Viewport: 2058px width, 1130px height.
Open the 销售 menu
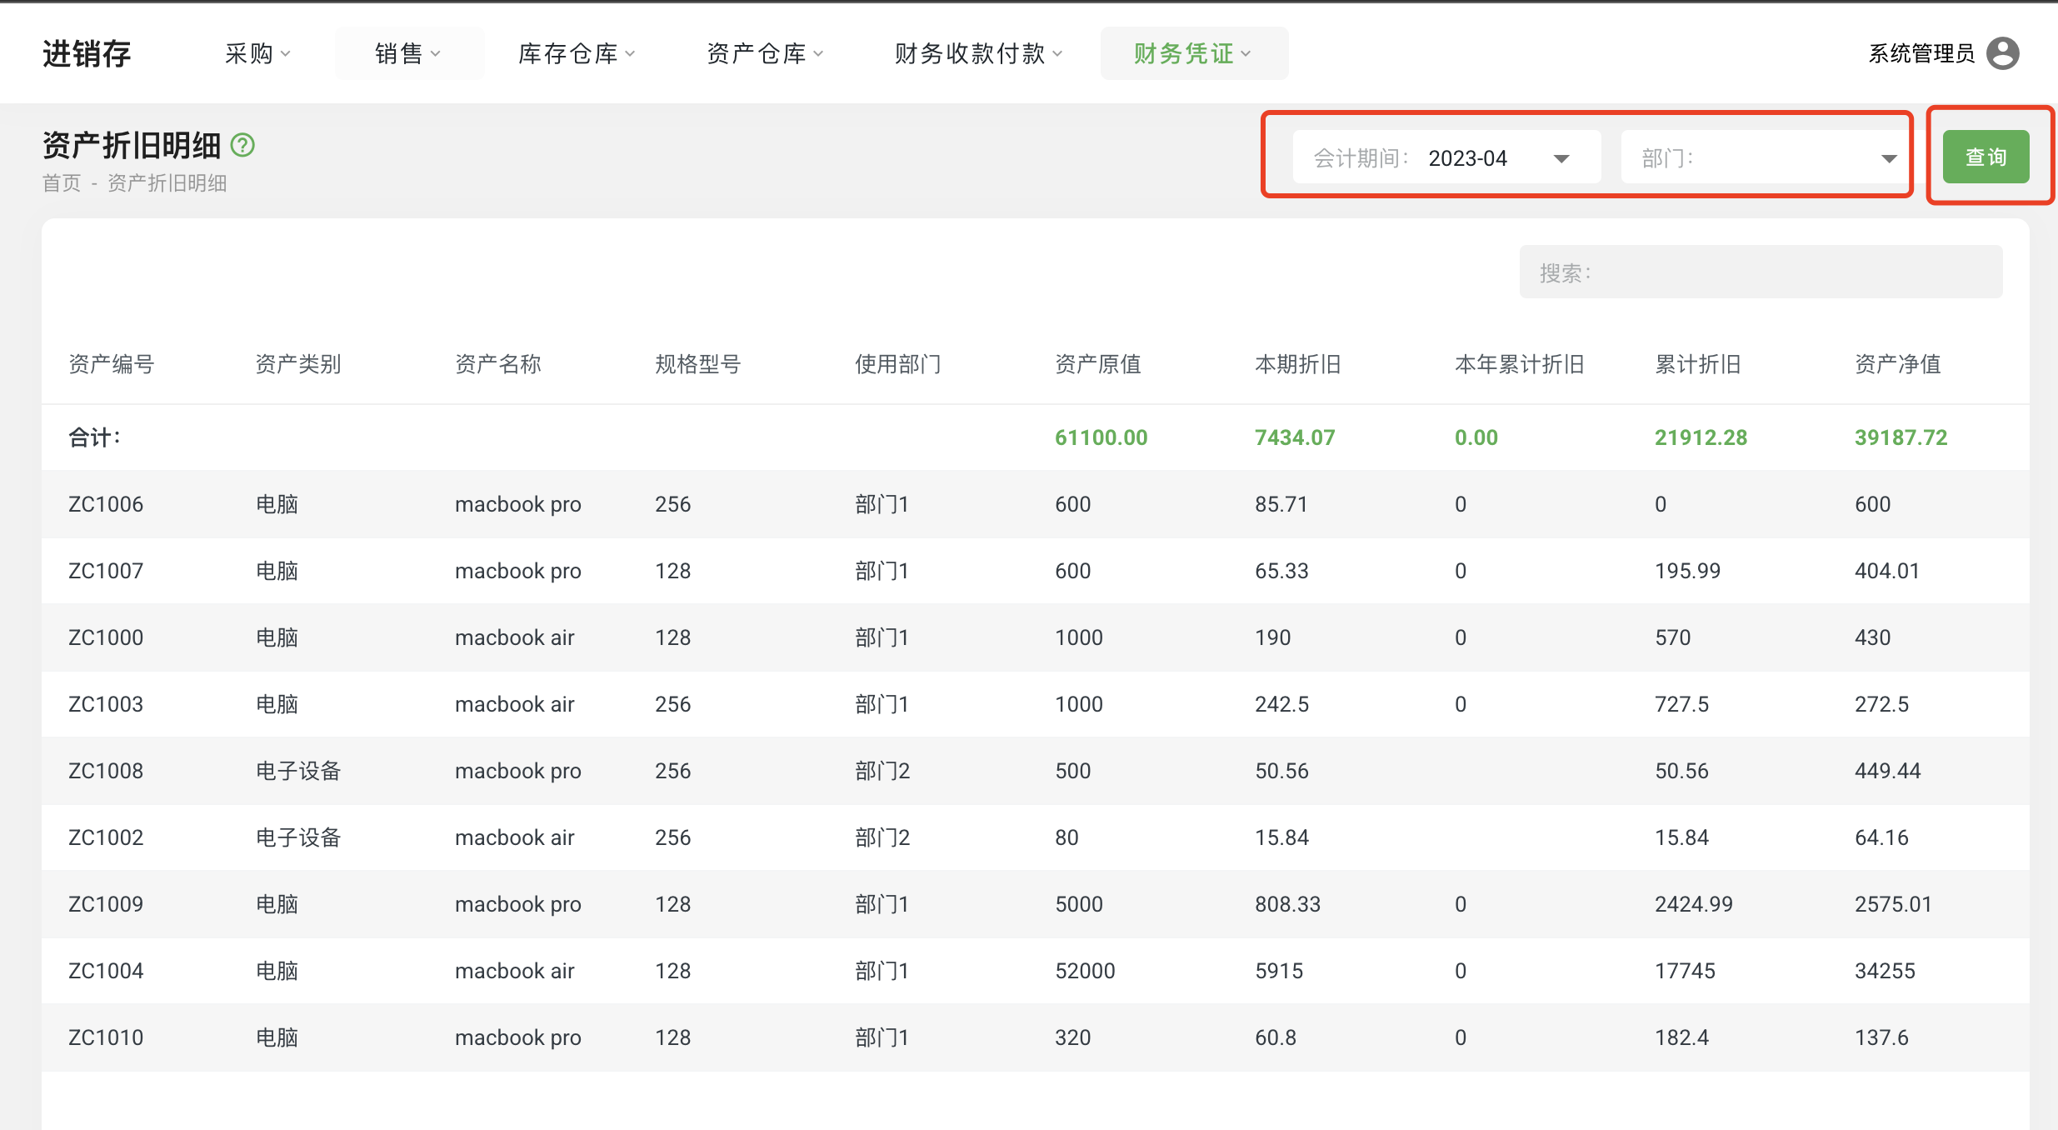[x=408, y=53]
